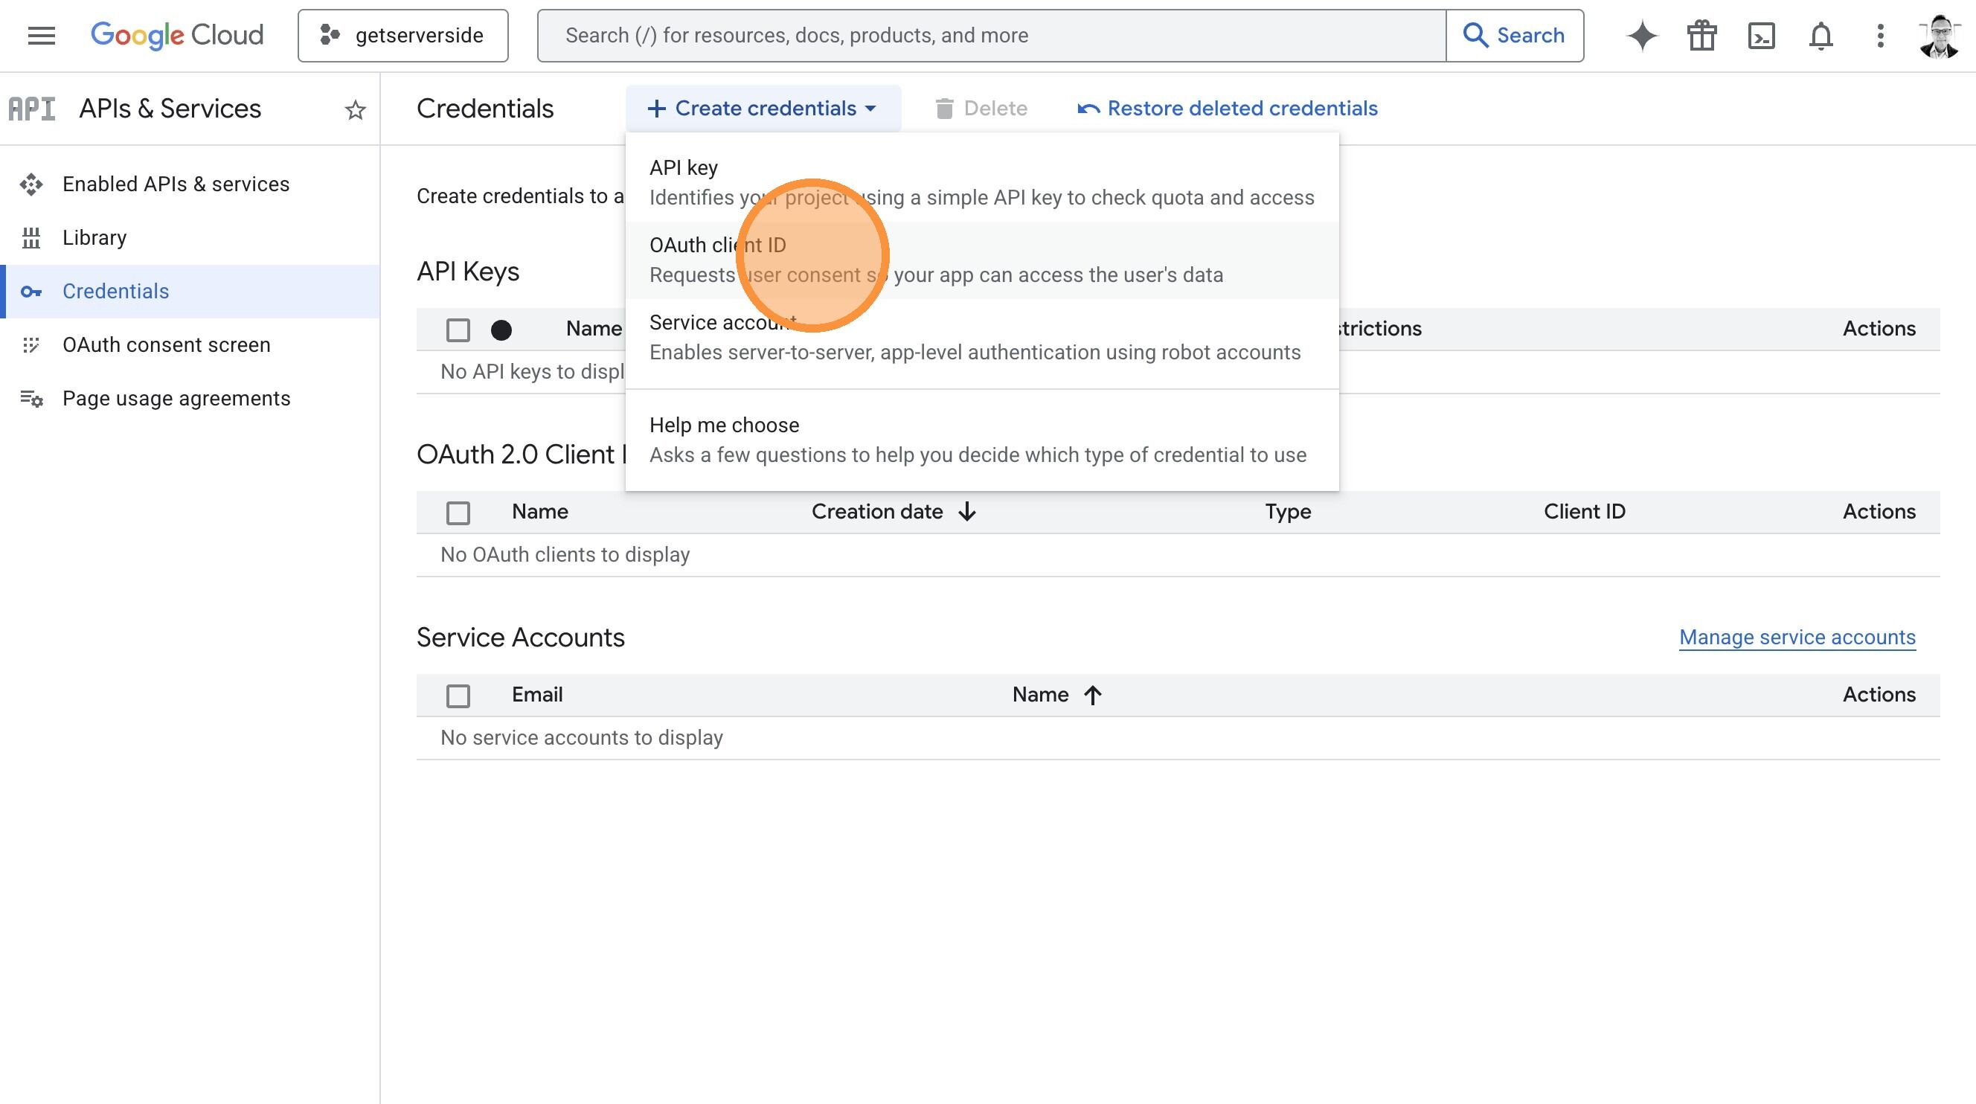
Task: Check the API Keys select-all checkbox
Action: click(458, 329)
